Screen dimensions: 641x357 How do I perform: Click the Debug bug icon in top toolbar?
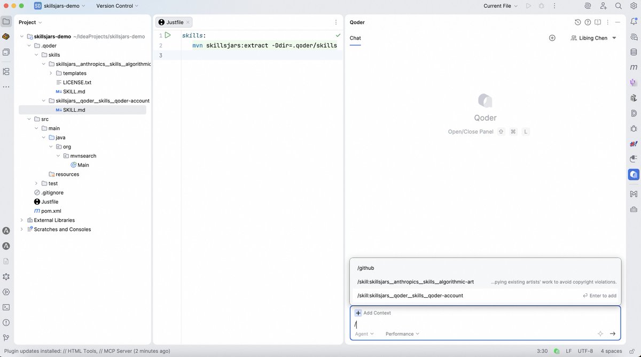[x=542, y=6]
